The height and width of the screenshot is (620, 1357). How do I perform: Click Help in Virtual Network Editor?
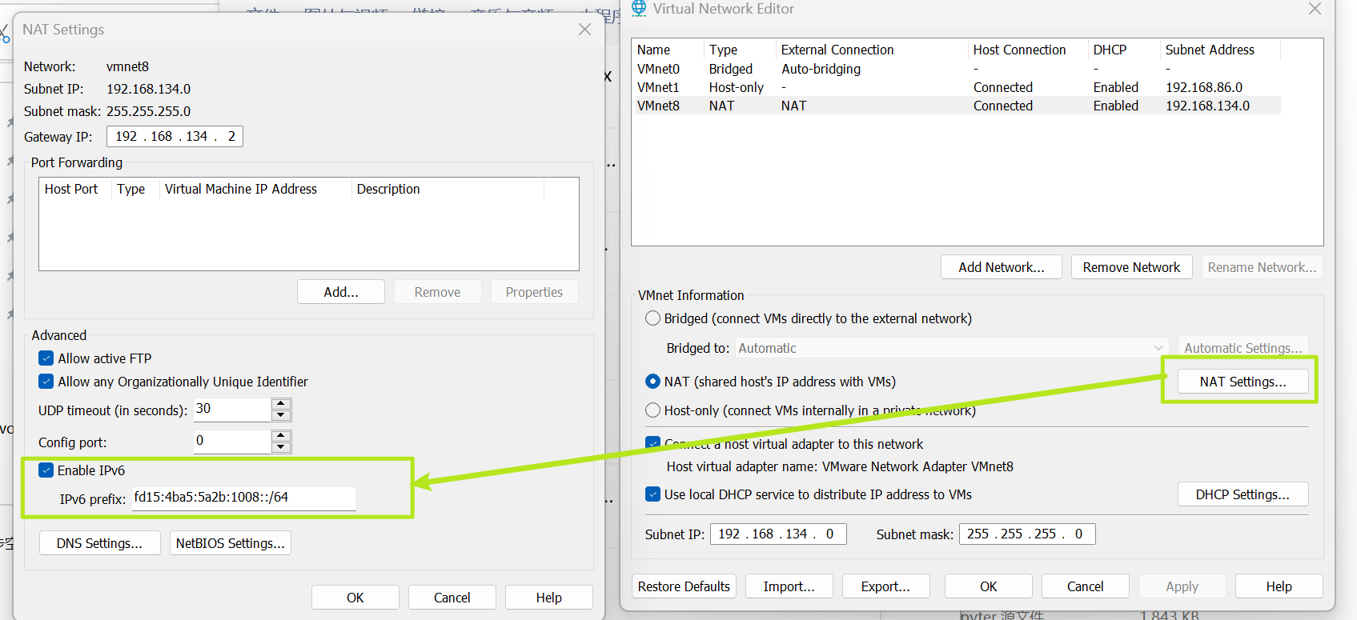1279,586
